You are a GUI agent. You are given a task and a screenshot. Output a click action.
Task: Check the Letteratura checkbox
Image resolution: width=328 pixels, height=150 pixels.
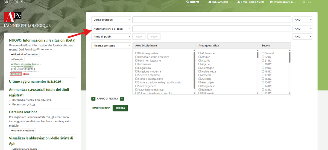click(x=136, y=64)
